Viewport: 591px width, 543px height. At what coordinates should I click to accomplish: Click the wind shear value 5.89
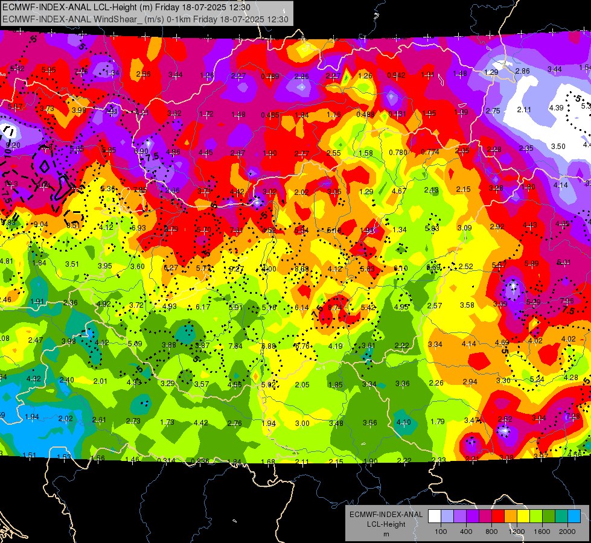coord(531,264)
